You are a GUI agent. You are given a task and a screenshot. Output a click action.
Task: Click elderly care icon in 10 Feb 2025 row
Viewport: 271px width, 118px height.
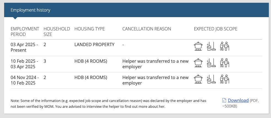224,63
